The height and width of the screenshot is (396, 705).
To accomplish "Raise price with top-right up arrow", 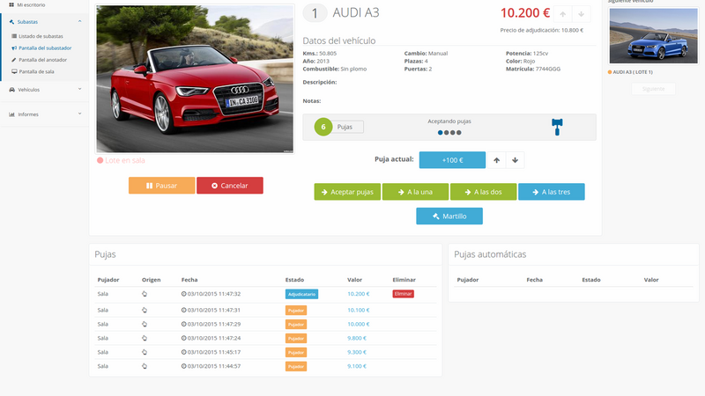I will [x=563, y=14].
